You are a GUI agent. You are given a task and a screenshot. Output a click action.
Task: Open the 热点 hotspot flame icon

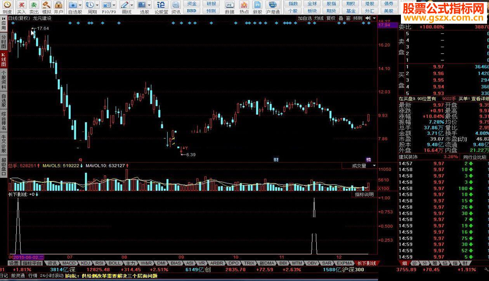[x=244, y=5]
